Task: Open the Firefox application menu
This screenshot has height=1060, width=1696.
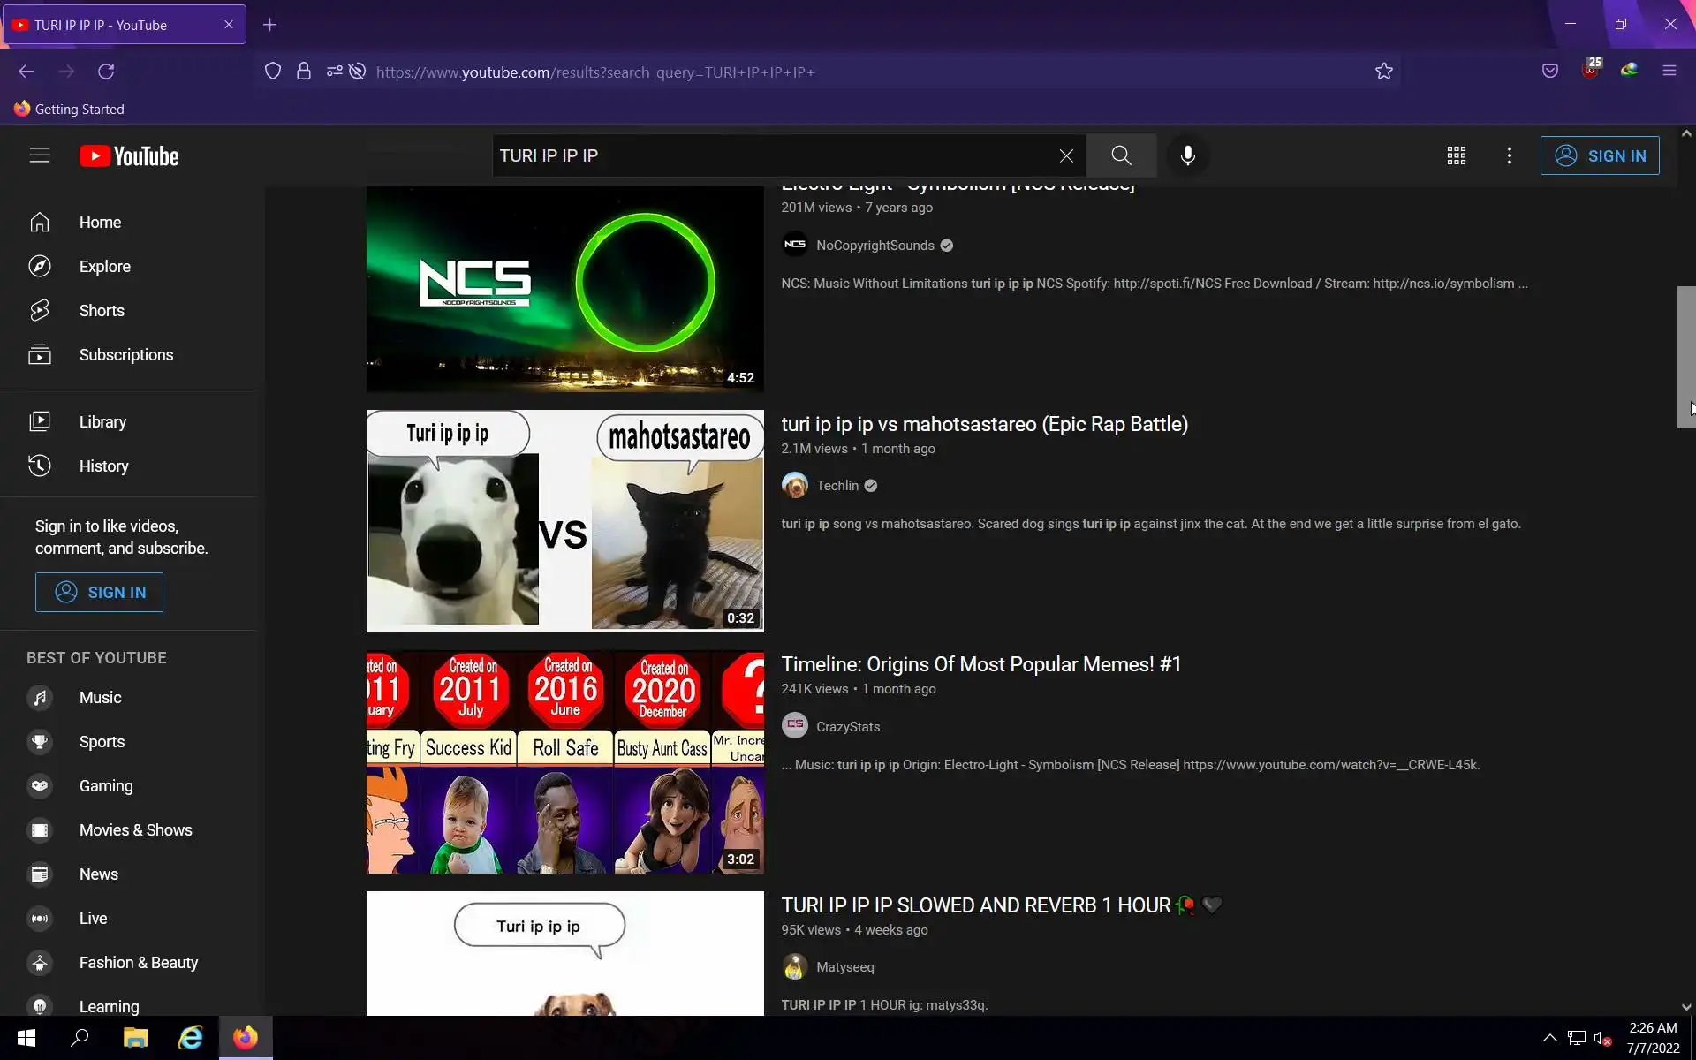Action: tap(1669, 72)
